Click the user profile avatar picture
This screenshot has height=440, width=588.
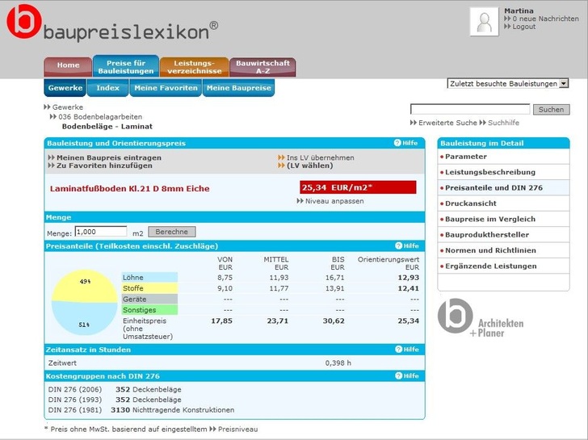[484, 22]
